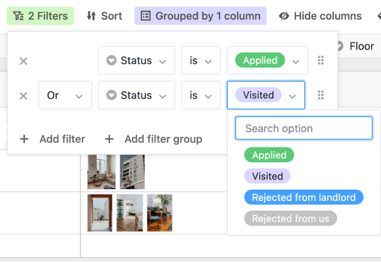Click Add filter group

pyautogui.click(x=154, y=139)
